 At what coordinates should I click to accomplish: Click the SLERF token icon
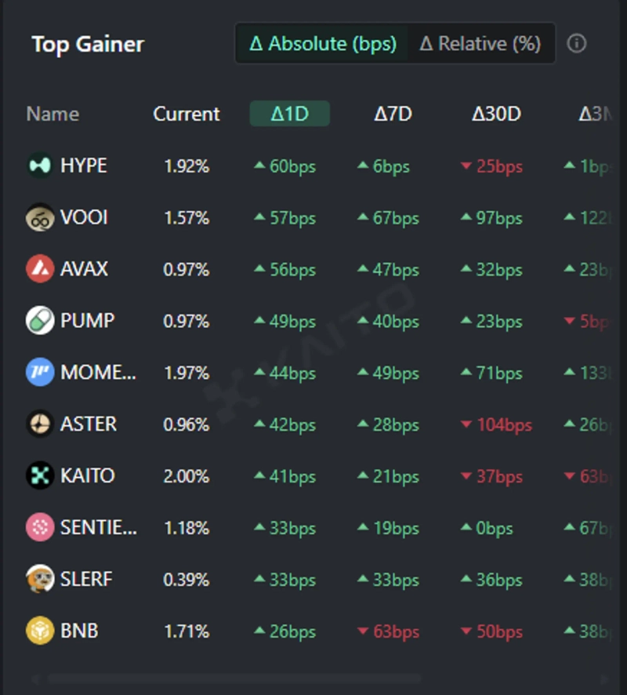tap(40, 580)
